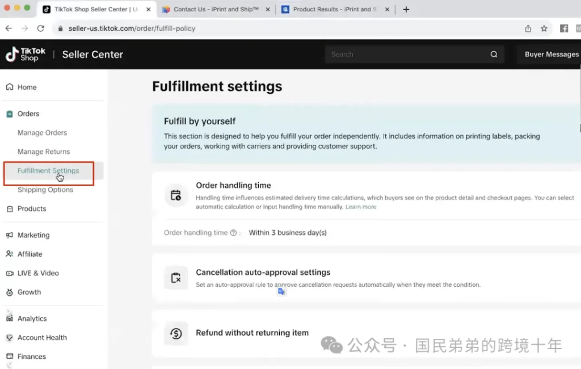Viewport: 581px width, 369px height.
Task: Click the Buyer Messages button
Action: point(551,54)
